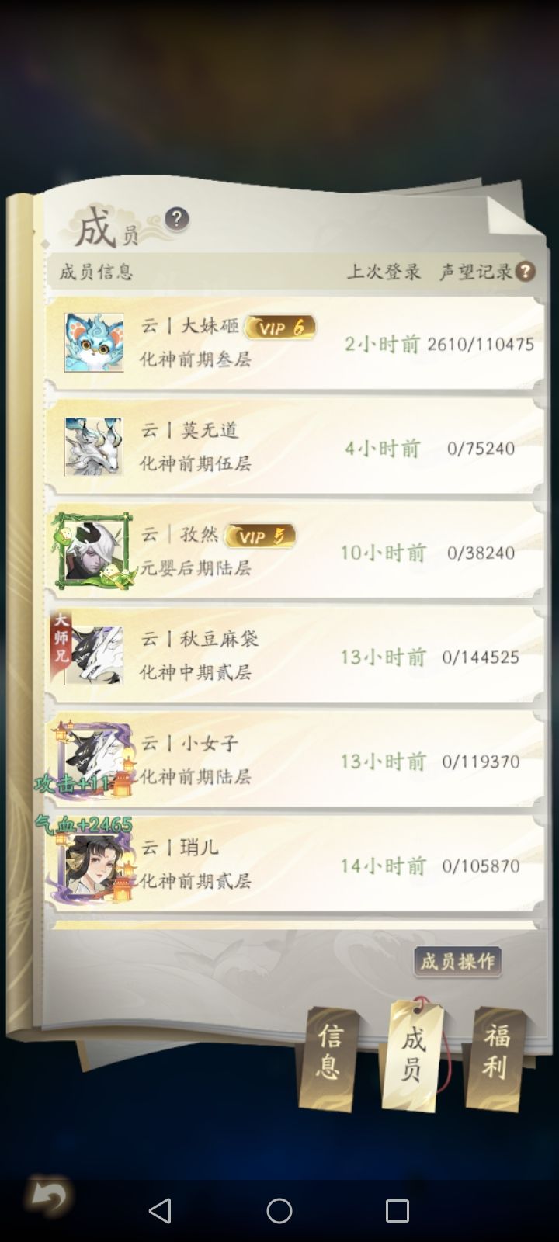
Task: Tap 莫无道's white dragon avatar
Action: (93, 446)
